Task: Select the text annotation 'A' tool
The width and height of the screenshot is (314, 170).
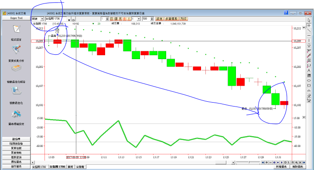Action: coord(309,70)
